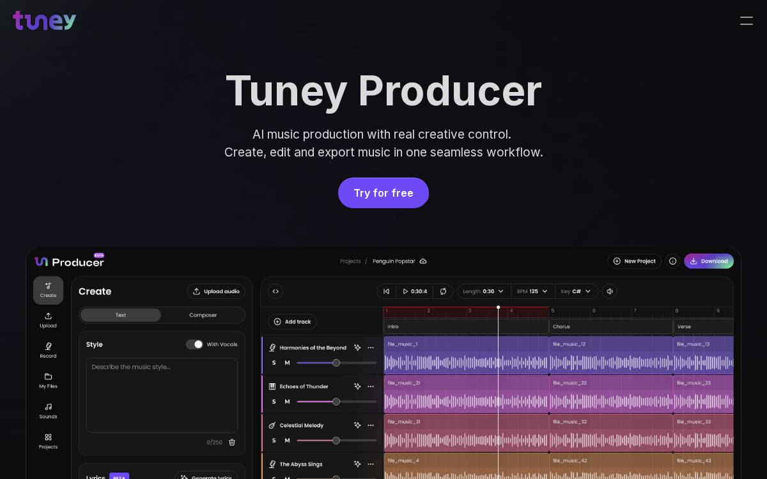The width and height of the screenshot is (767, 479).
Task: Click the Projects breadcrumb link
Action: (x=350, y=261)
